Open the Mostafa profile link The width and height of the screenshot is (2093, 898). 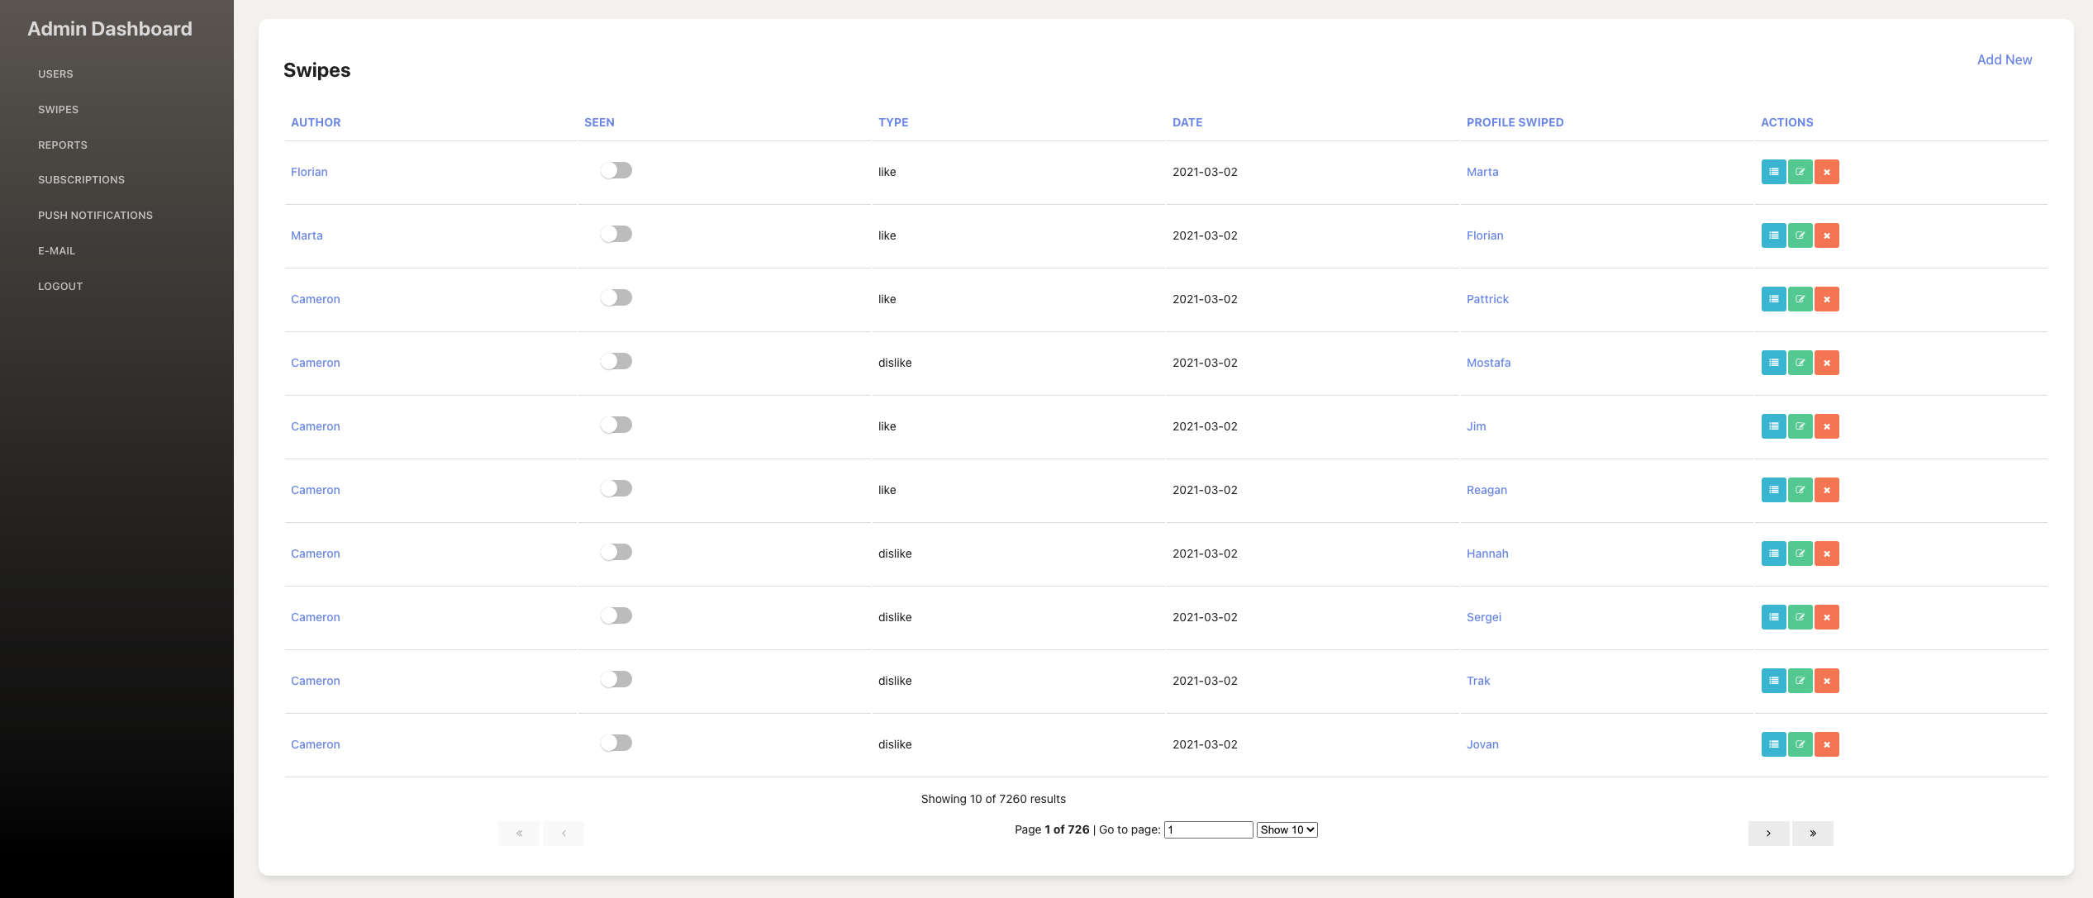[1488, 363]
